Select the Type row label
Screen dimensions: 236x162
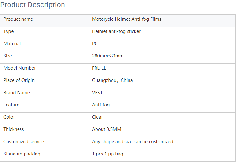[x=8, y=31]
